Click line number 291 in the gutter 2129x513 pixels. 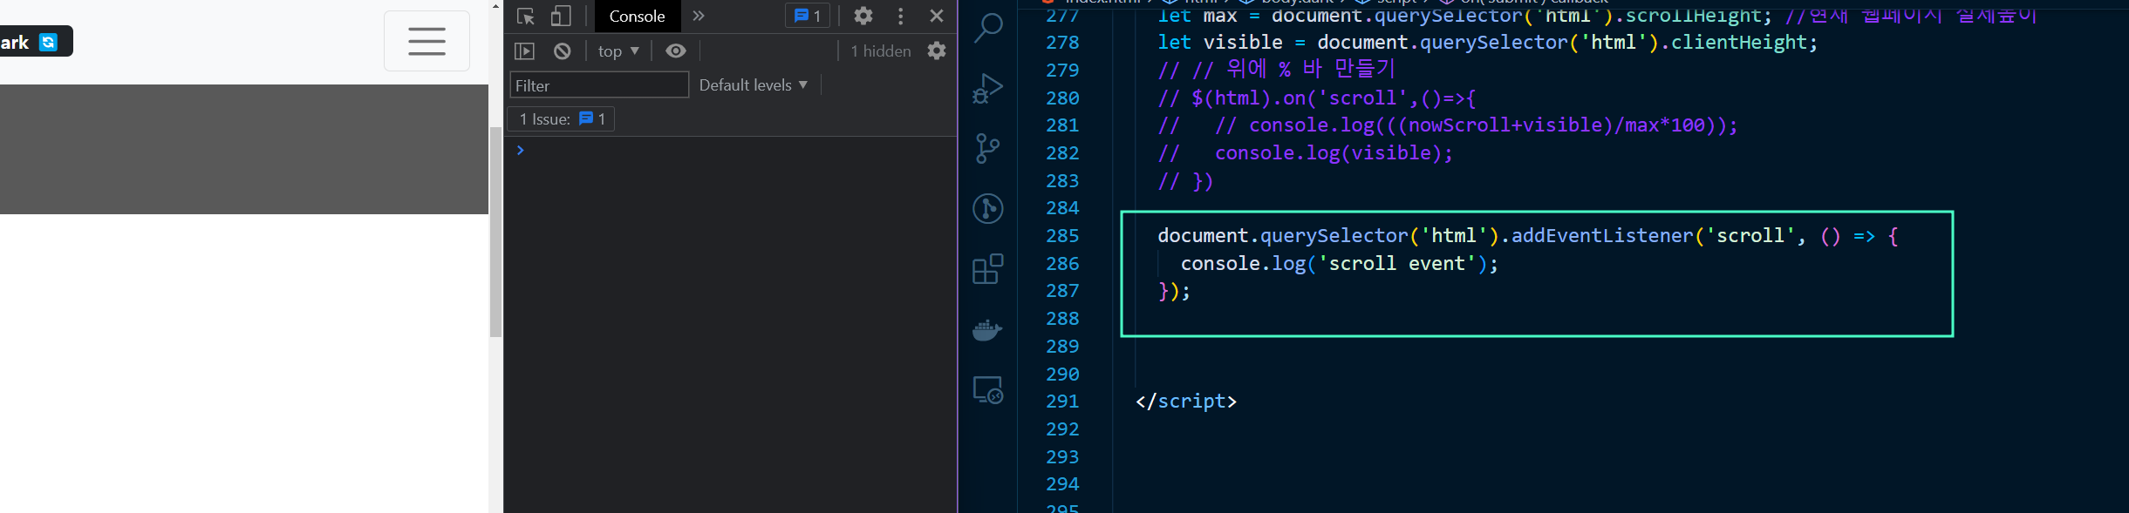1062,402
